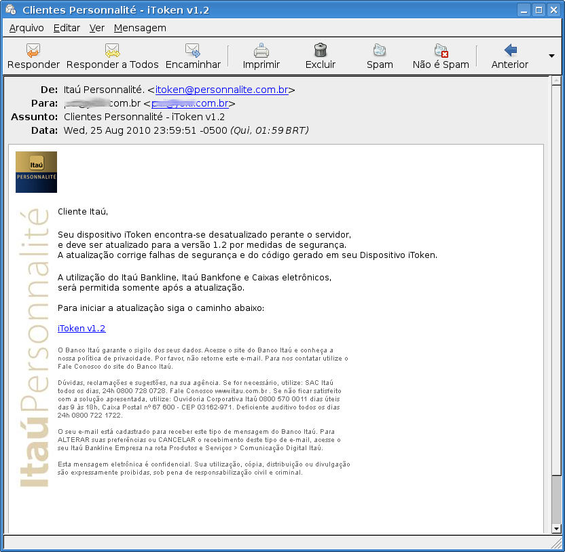Click the Itaú Personnalité logo image

pyautogui.click(x=36, y=172)
